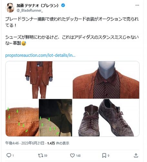Click the retweet icon

[40, 156]
